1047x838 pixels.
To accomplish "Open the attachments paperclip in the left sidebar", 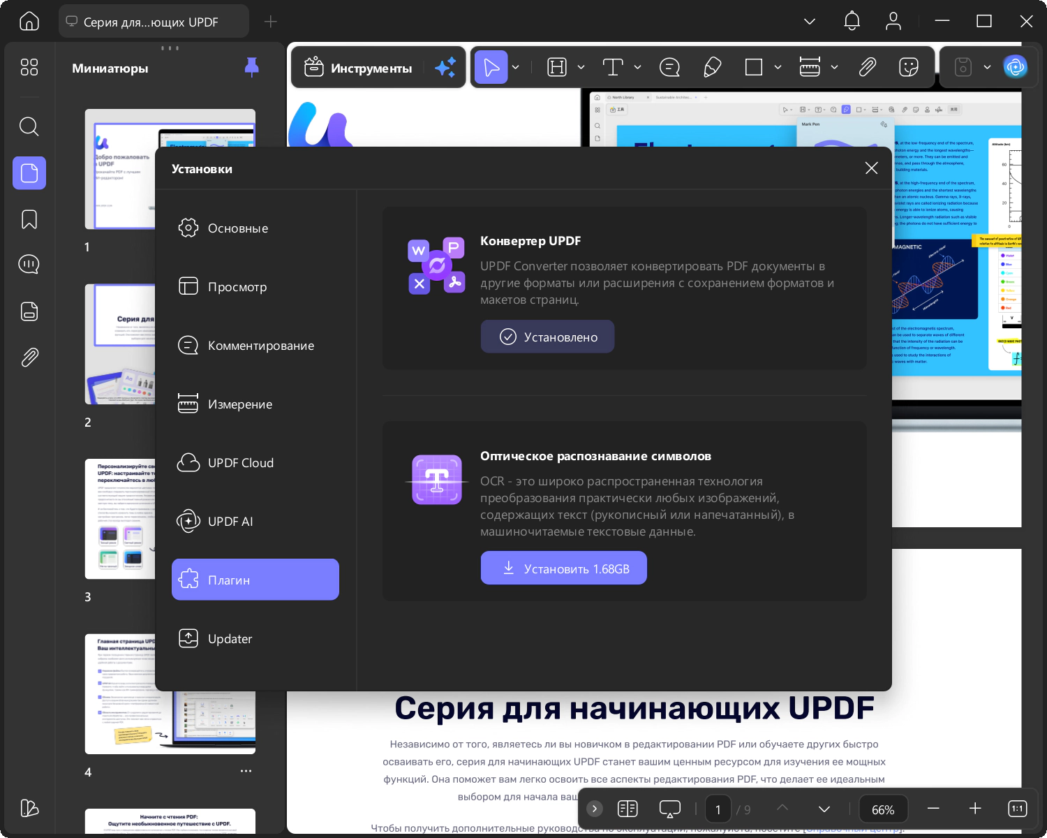I will (29, 358).
